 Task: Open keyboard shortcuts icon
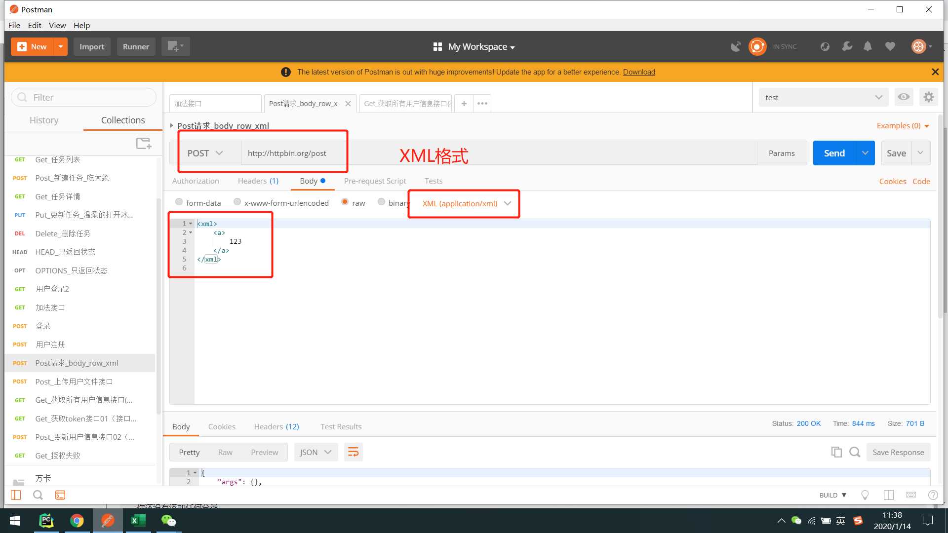[x=911, y=495]
